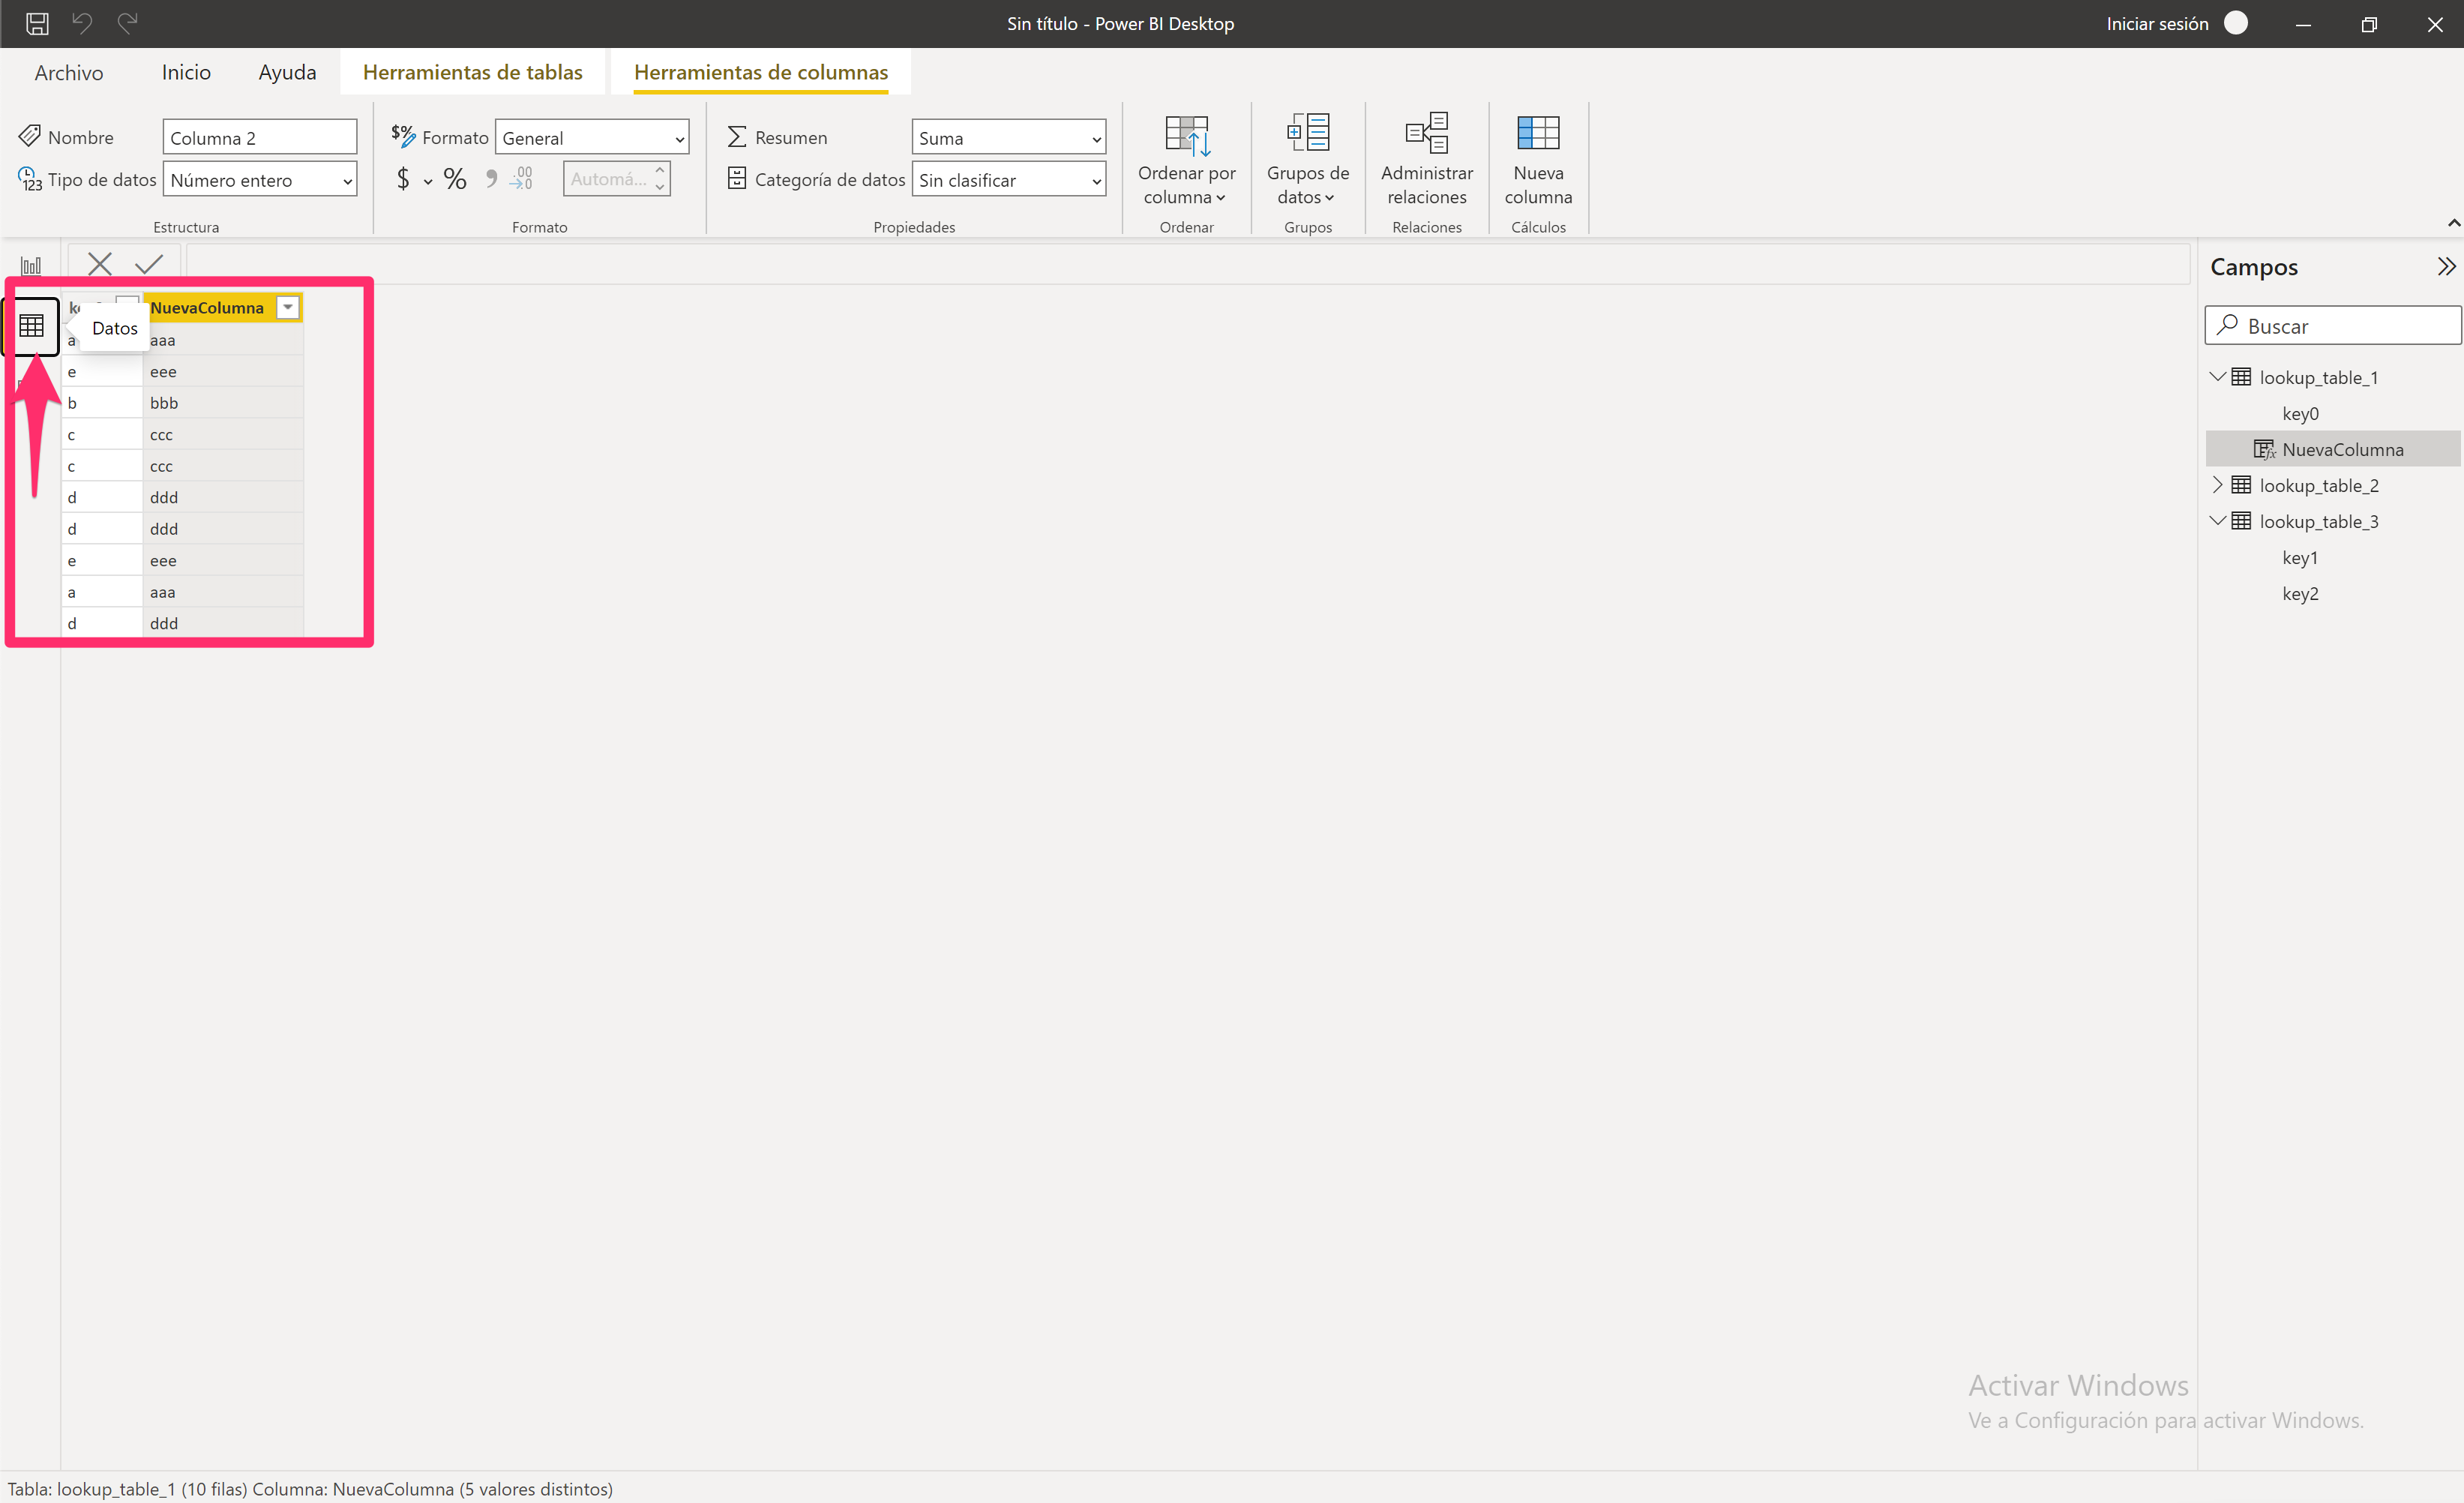Image resolution: width=2464 pixels, height=1503 pixels.
Task: Undo the last action
Action: coord(82,22)
